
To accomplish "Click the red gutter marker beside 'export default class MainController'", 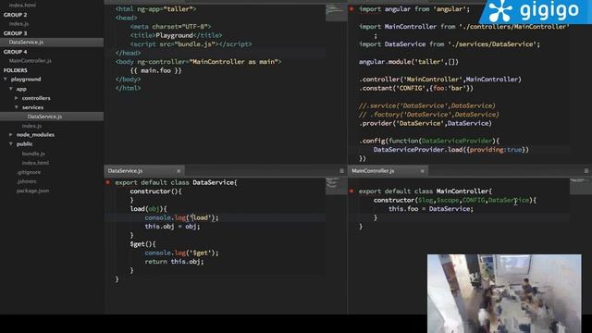I will 351,191.
